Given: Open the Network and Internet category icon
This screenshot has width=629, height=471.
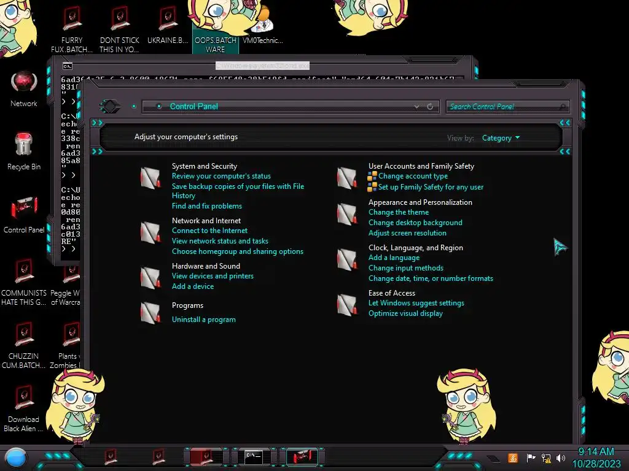Looking at the screenshot, I should (150, 232).
